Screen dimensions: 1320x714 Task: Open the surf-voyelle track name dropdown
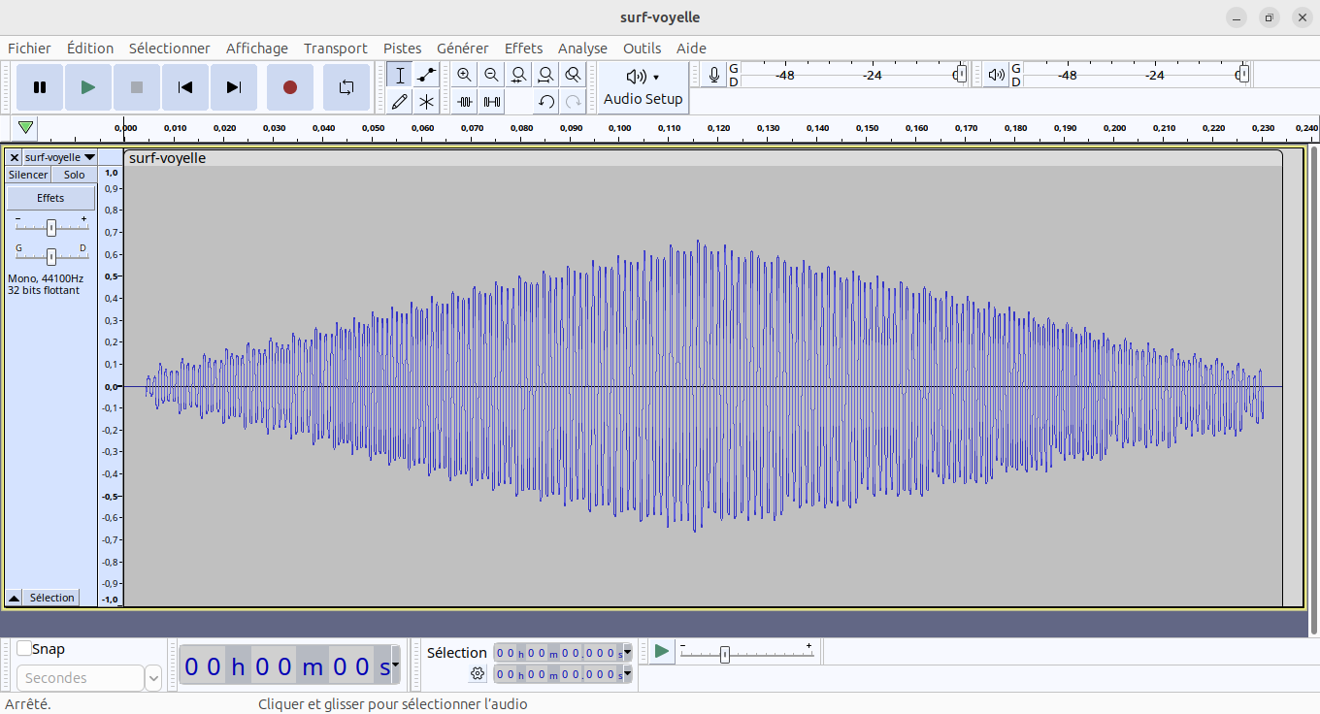coord(59,157)
